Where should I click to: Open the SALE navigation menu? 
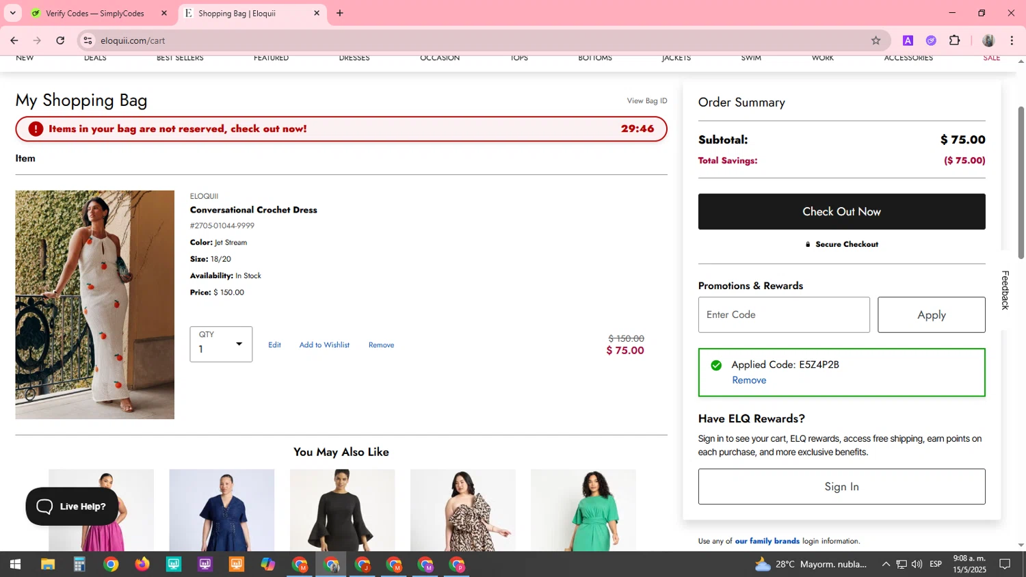pos(992,58)
